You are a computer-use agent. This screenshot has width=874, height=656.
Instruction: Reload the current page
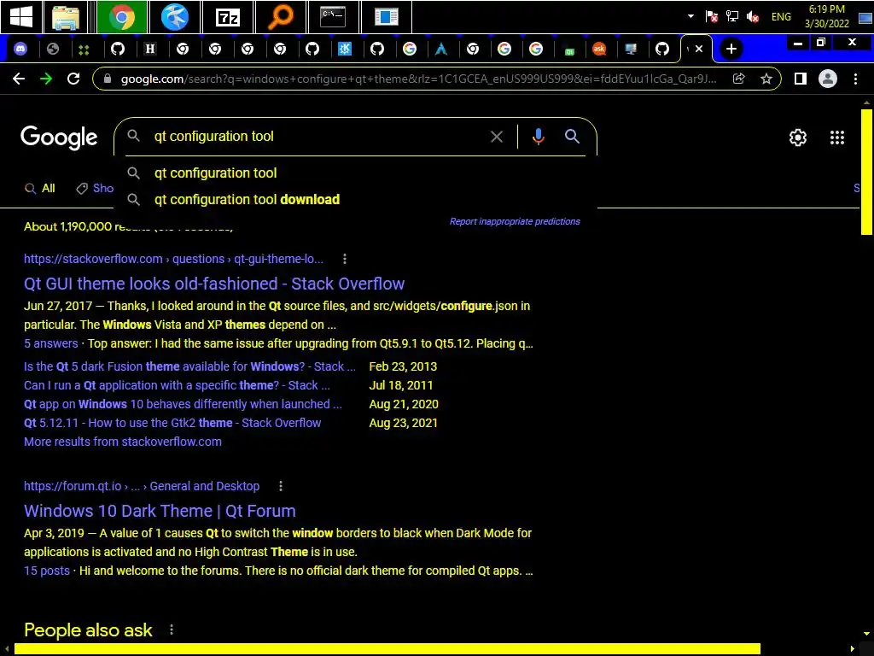point(73,79)
